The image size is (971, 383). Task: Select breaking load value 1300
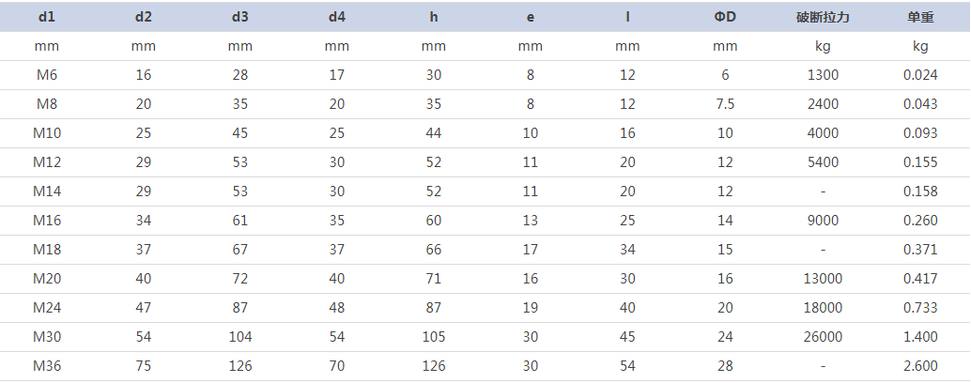click(x=823, y=75)
